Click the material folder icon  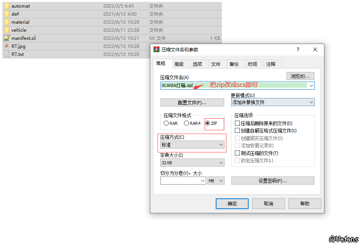7,22
